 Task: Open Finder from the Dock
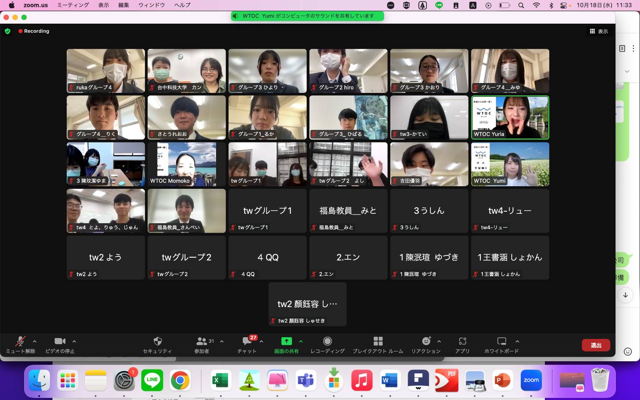point(39,380)
